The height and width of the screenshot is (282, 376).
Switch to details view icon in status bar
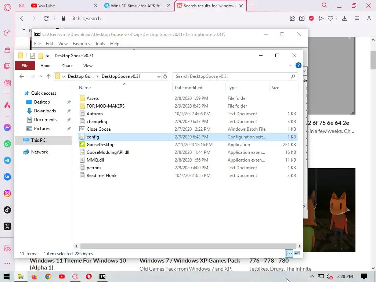coord(289,253)
